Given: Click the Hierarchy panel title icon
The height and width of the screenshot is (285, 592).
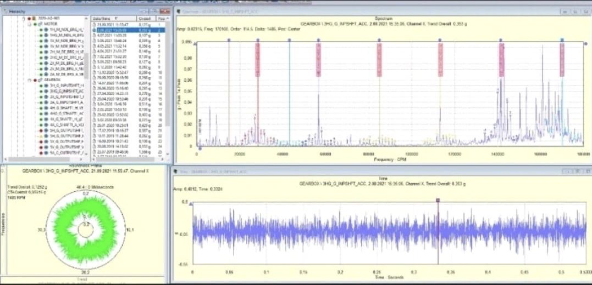Looking at the screenshot, I should [x=5, y=12].
